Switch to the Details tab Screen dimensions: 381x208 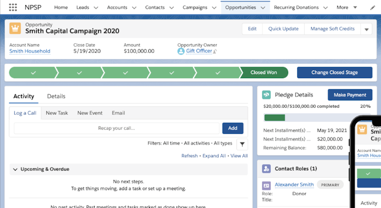point(56,96)
